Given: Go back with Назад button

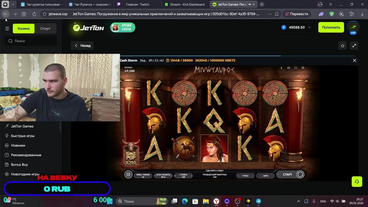Looking at the screenshot, I should (83, 45).
